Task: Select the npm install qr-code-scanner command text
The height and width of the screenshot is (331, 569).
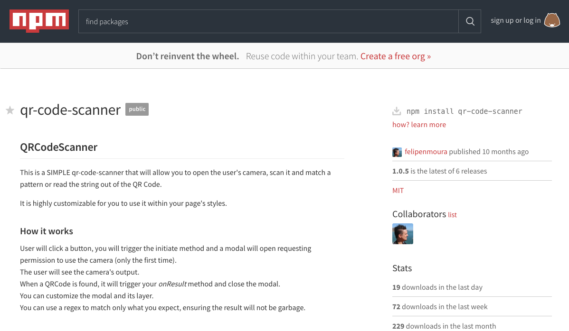Action: point(464,111)
